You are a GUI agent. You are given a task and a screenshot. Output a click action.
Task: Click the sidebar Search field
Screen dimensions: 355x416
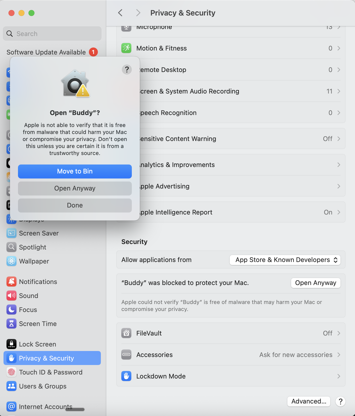[x=52, y=33]
